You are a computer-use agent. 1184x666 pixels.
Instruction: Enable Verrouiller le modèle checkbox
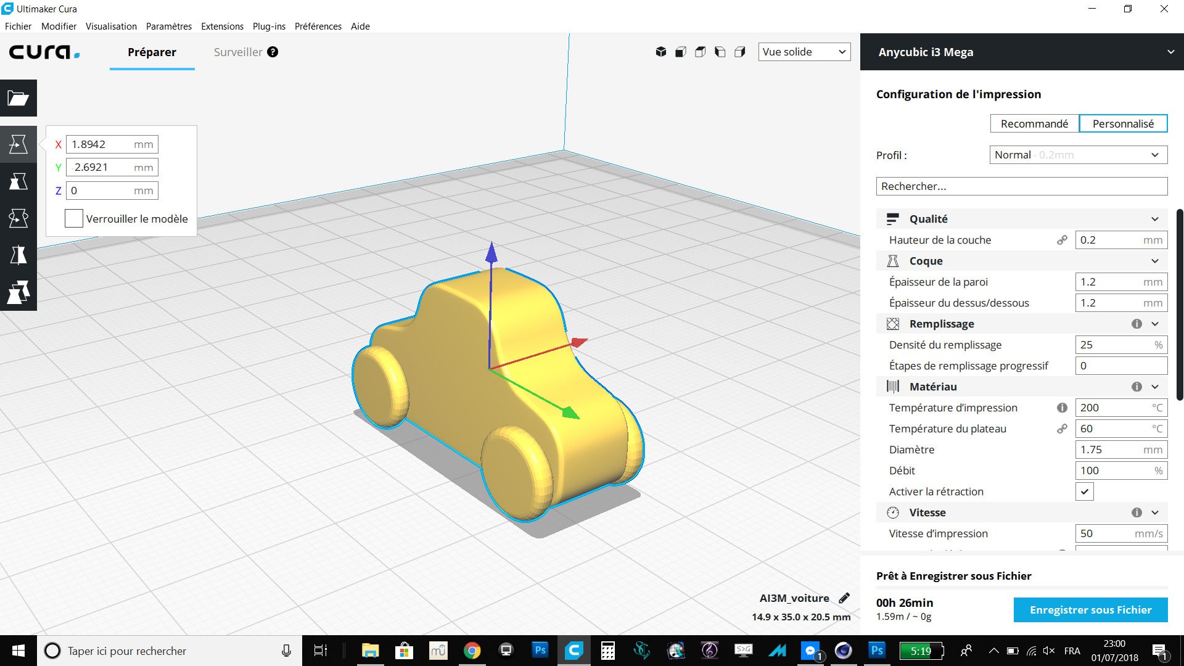coord(74,218)
